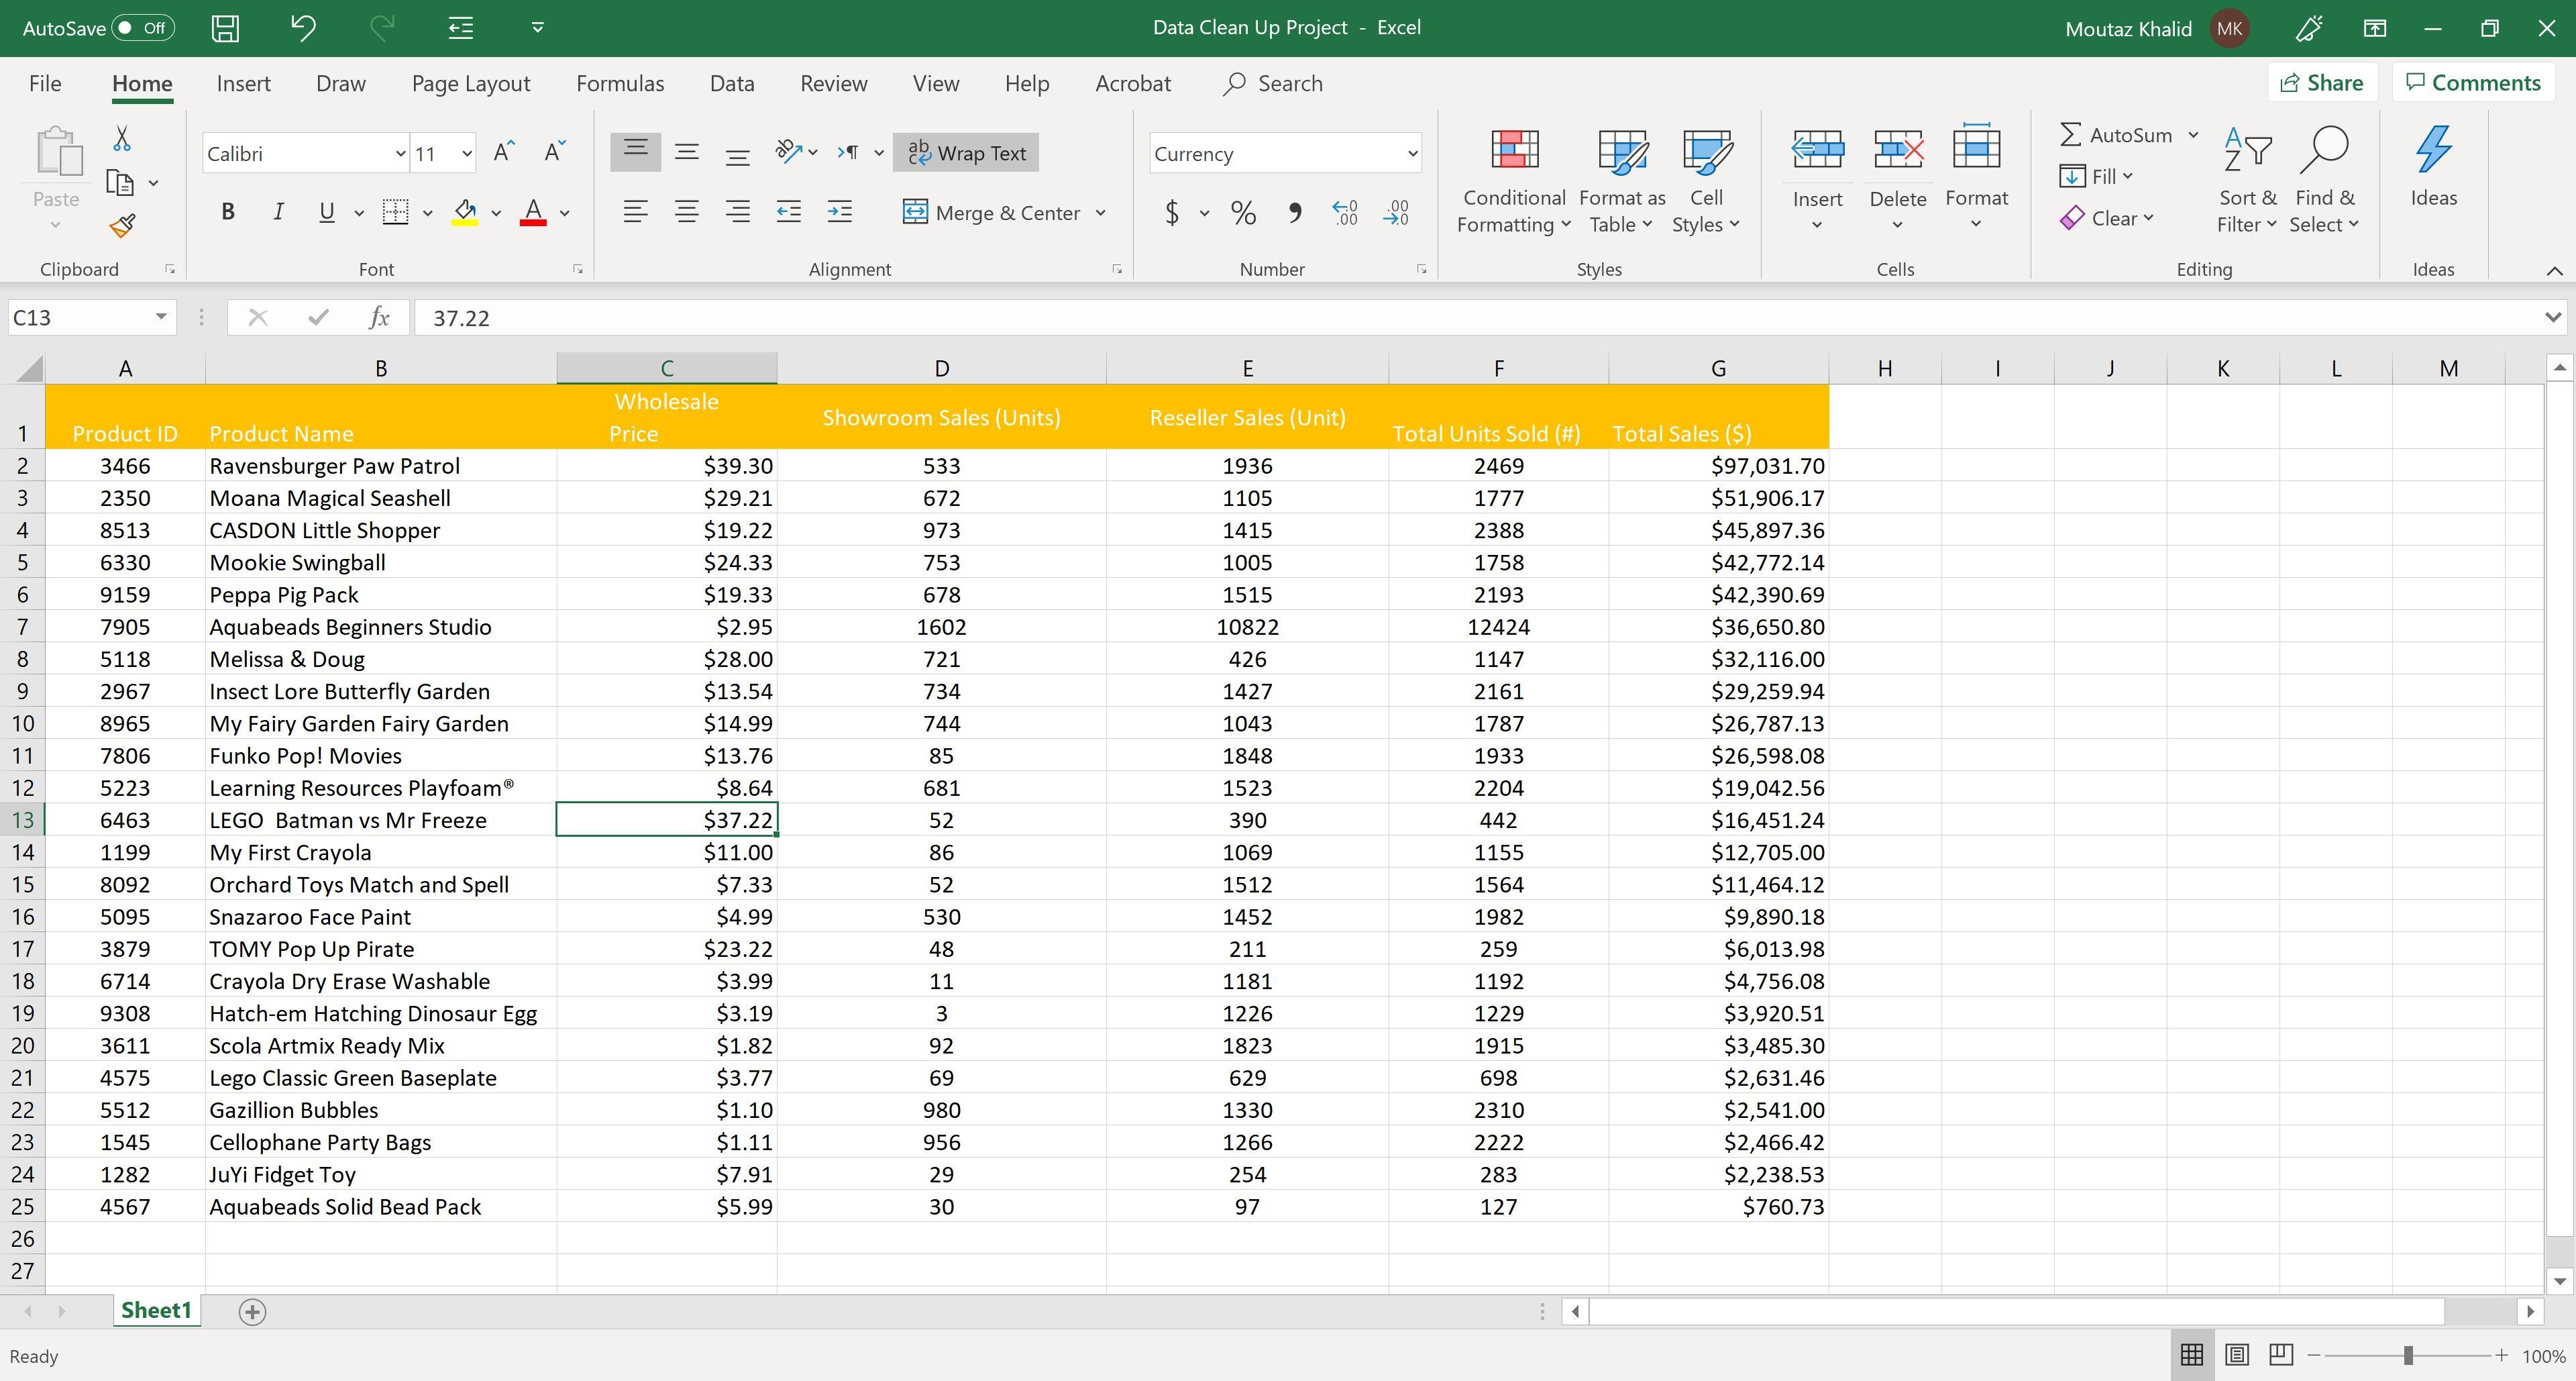Add a new sheet with plus button
Viewport: 2576px width, 1381px height.
click(x=252, y=1311)
